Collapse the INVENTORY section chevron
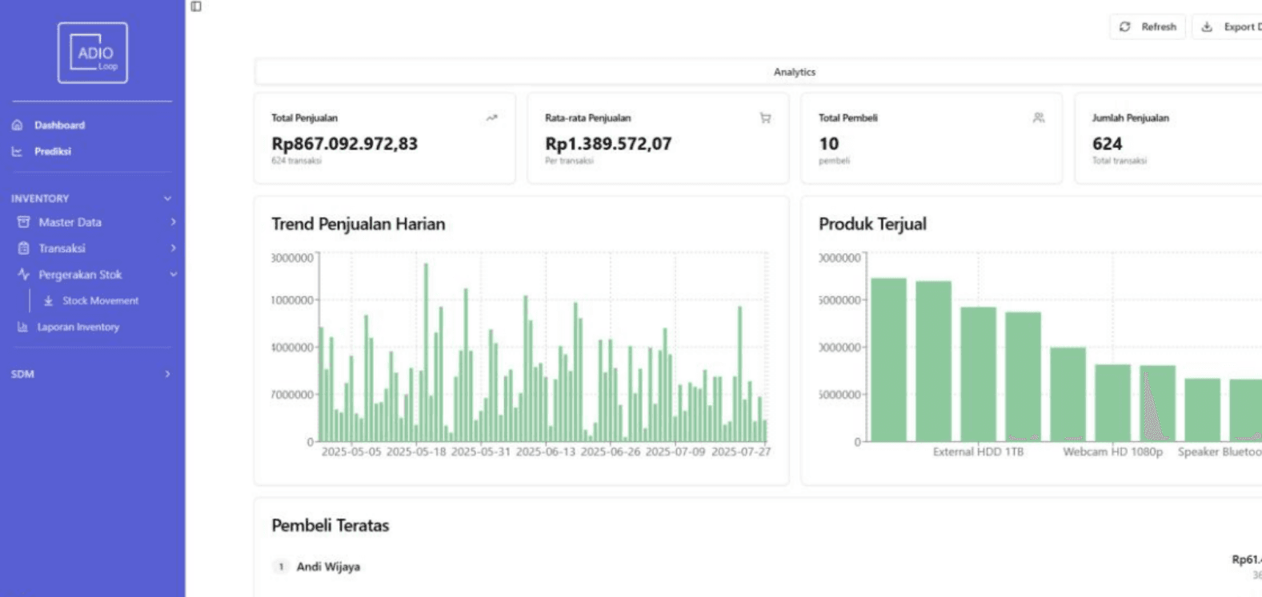Viewport: 1262px width, 597px height. [167, 198]
